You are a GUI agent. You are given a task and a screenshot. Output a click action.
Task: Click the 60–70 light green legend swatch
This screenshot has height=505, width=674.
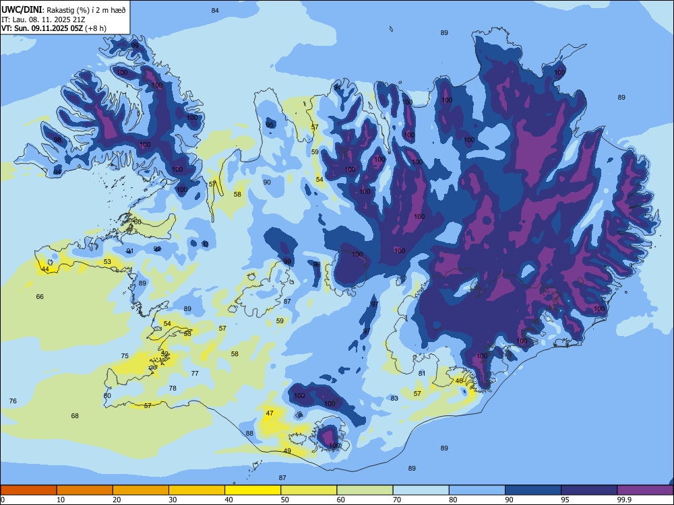(x=365, y=490)
